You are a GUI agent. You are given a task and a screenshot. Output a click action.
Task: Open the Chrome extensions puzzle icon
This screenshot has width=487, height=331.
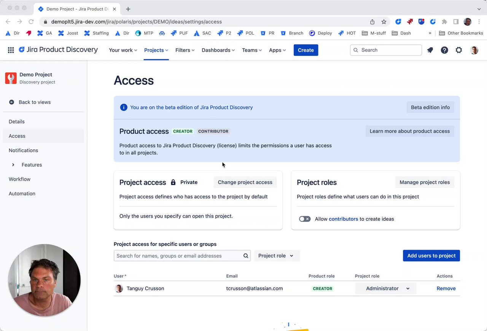444,22
